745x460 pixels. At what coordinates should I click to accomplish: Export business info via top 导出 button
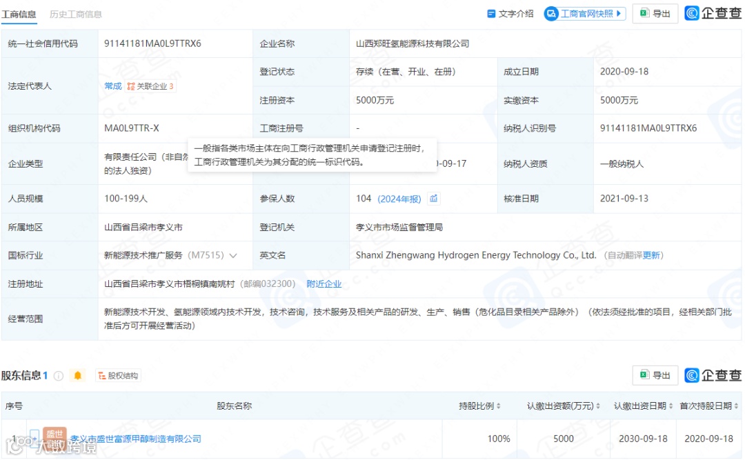655,14
